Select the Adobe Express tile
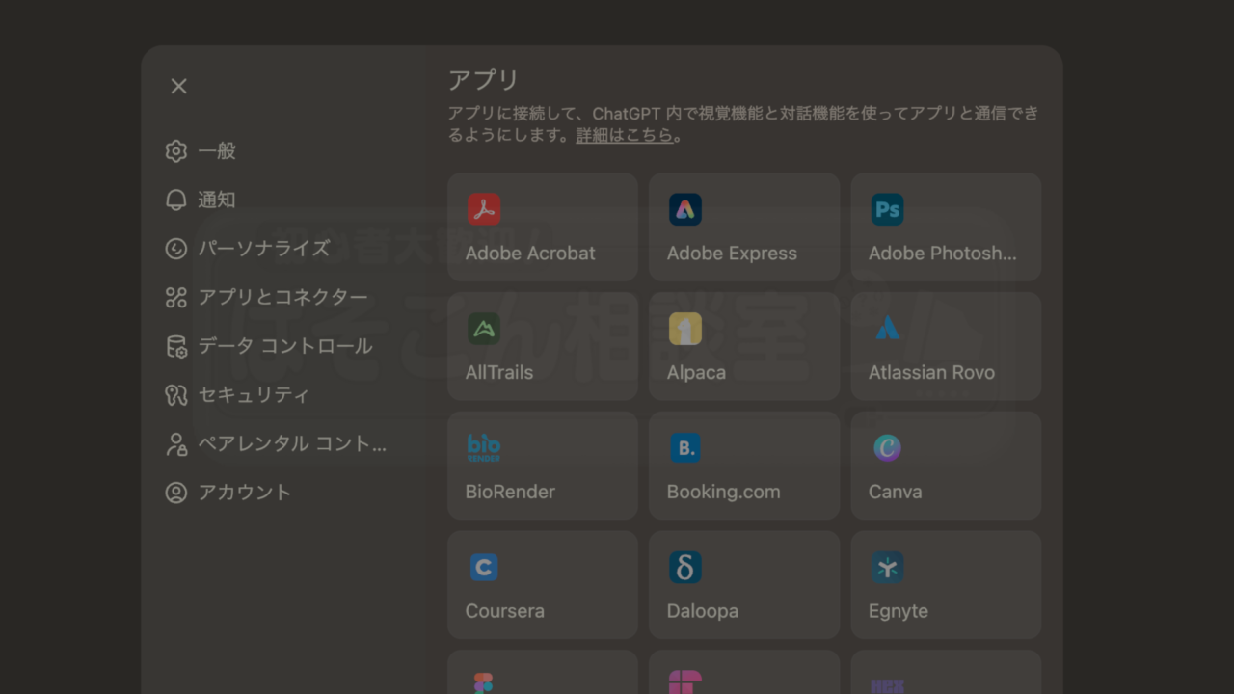 tap(743, 227)
